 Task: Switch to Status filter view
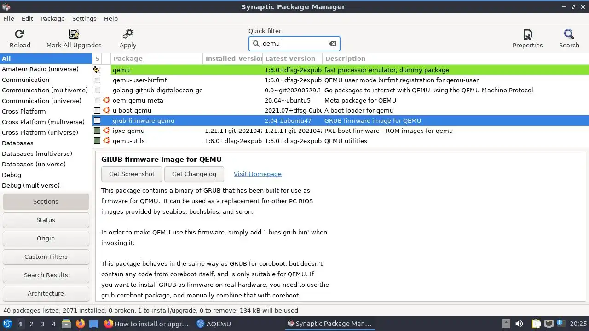pos(46,220)
